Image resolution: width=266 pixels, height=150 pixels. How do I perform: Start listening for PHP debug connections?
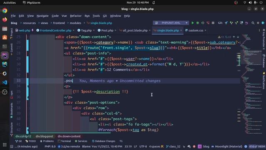[x=208, y=23]
